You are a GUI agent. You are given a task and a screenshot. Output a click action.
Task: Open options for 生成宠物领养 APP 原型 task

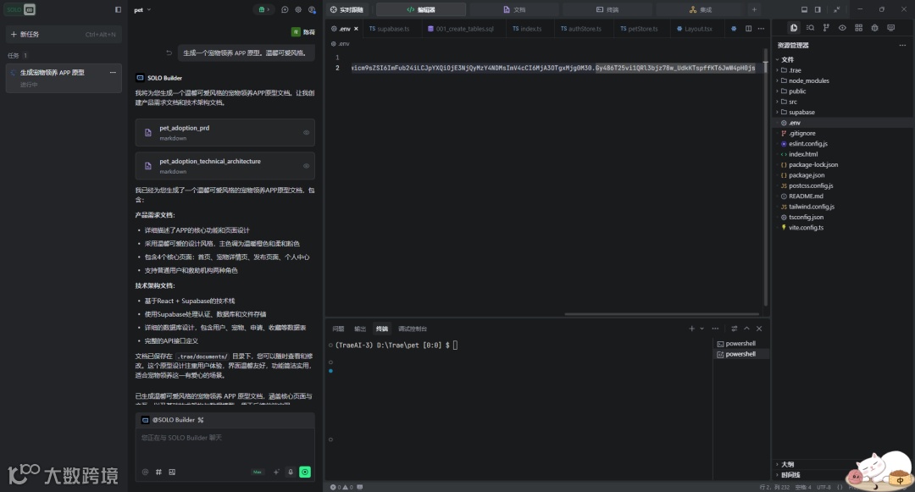113,72
